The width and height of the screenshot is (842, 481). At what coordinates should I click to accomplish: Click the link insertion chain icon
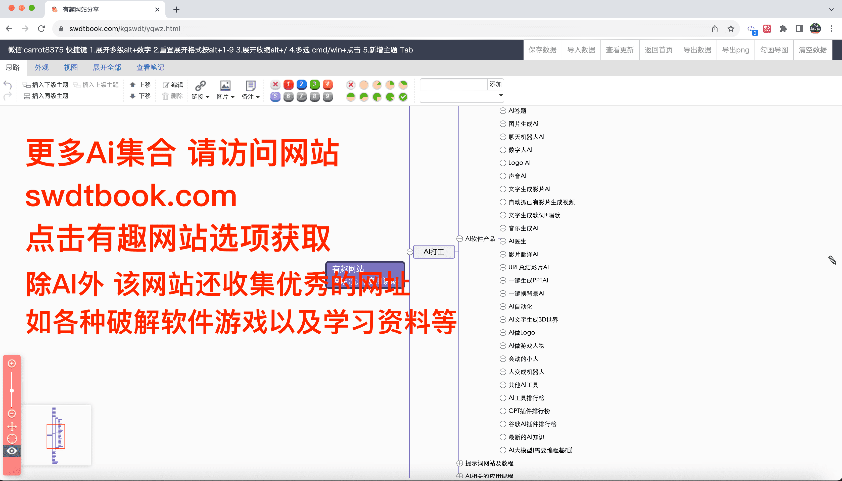coord(200,86)
